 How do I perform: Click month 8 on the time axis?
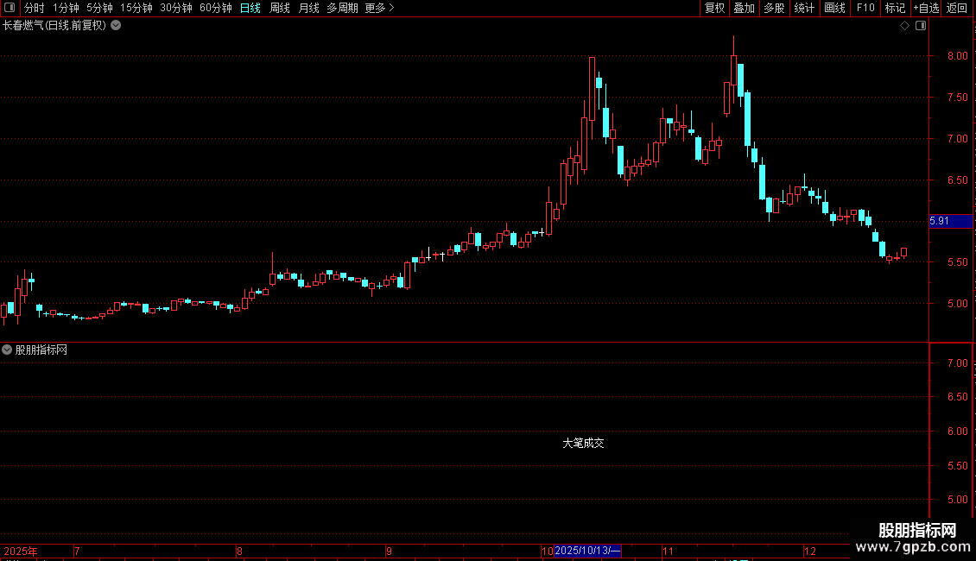tap(239, 551)
